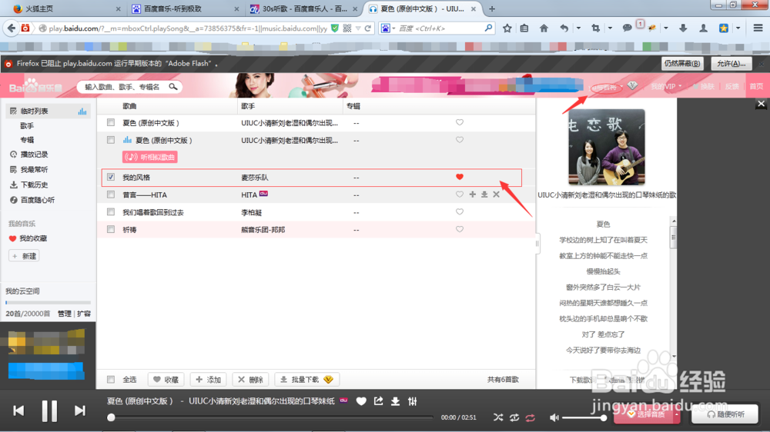Skip to previous track in player
Screen dimensions: 770x432
tap(18, 410)
